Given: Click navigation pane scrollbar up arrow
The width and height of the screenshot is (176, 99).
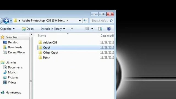Looking at the screenshot, I should 31,35.
